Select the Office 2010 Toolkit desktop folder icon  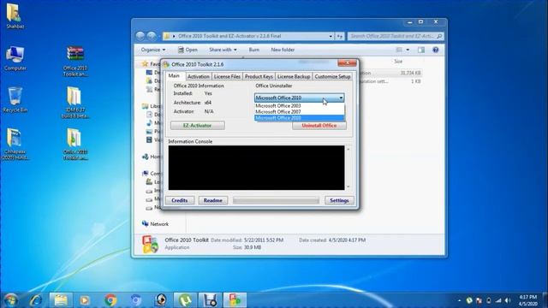point(75,144)
